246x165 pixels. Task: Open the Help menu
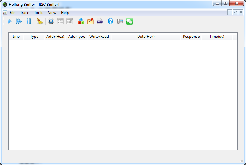point(65,13)
